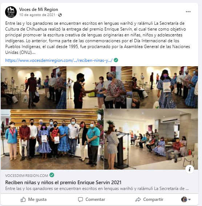Open photo of woman speaking at podium
The width and height of the screenshot is (202, 206).
[x=151, y=139]
